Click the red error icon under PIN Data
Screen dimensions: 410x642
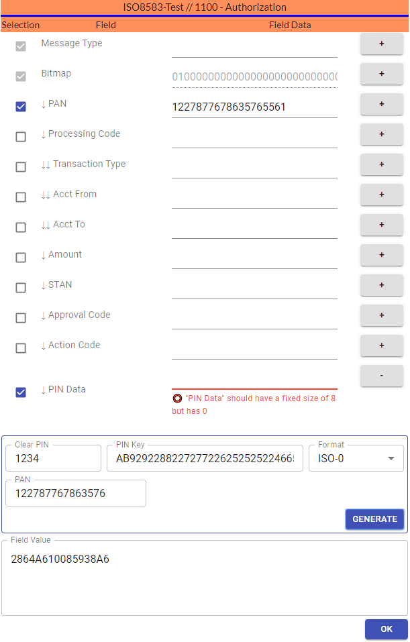click(177, 398)
